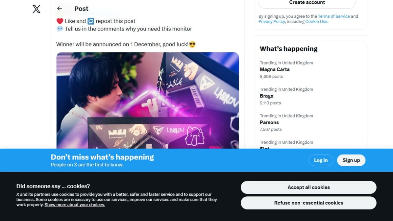Refuse non-essential cookies
The height and width of the screenshot is (221, 393).
tap(309, 203)
